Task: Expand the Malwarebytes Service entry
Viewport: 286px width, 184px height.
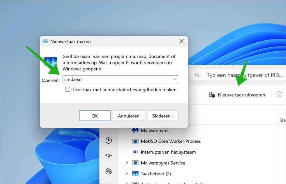Action: pyautogui.click(x=127, y=163)
